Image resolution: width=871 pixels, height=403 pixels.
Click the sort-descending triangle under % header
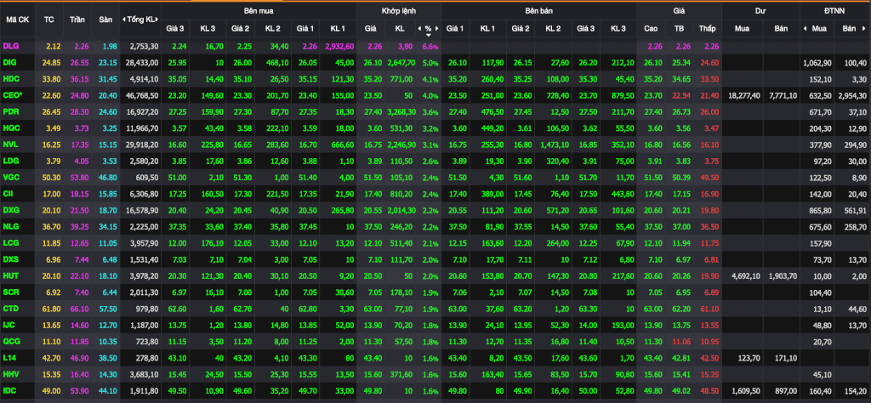click(x=428, y=34)
